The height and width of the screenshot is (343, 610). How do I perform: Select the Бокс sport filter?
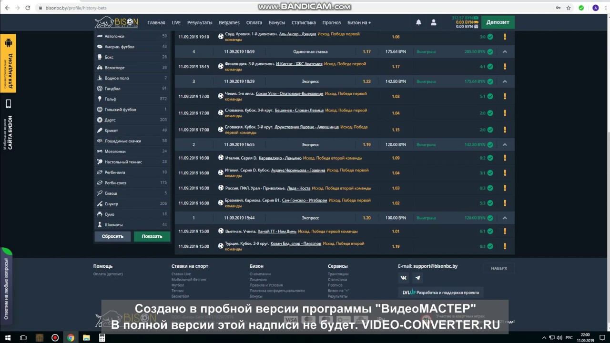coord(132,57)
